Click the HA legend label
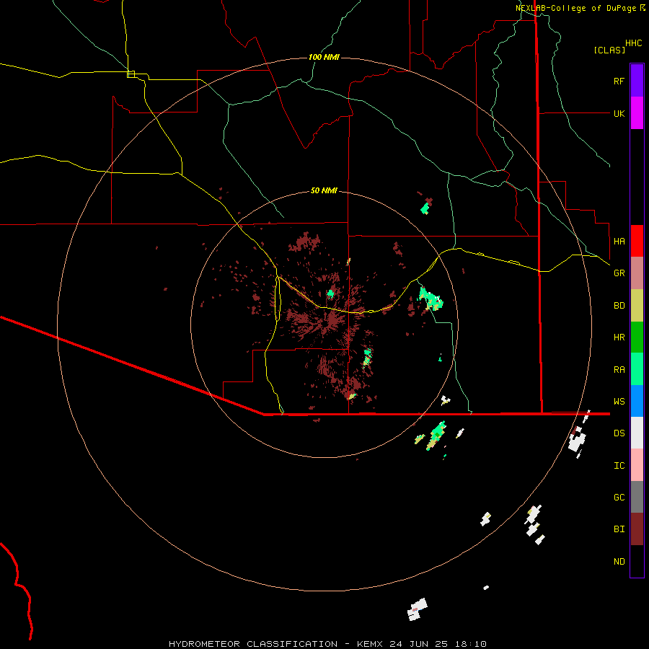Image resolution: width=649 pixels, height=649 pixels. pyautogui.click(x=619, y=241)
